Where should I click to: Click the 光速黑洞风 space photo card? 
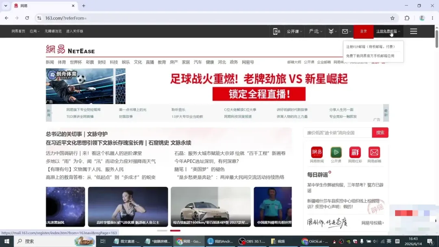pyautogui.click(x=65, y=207)
